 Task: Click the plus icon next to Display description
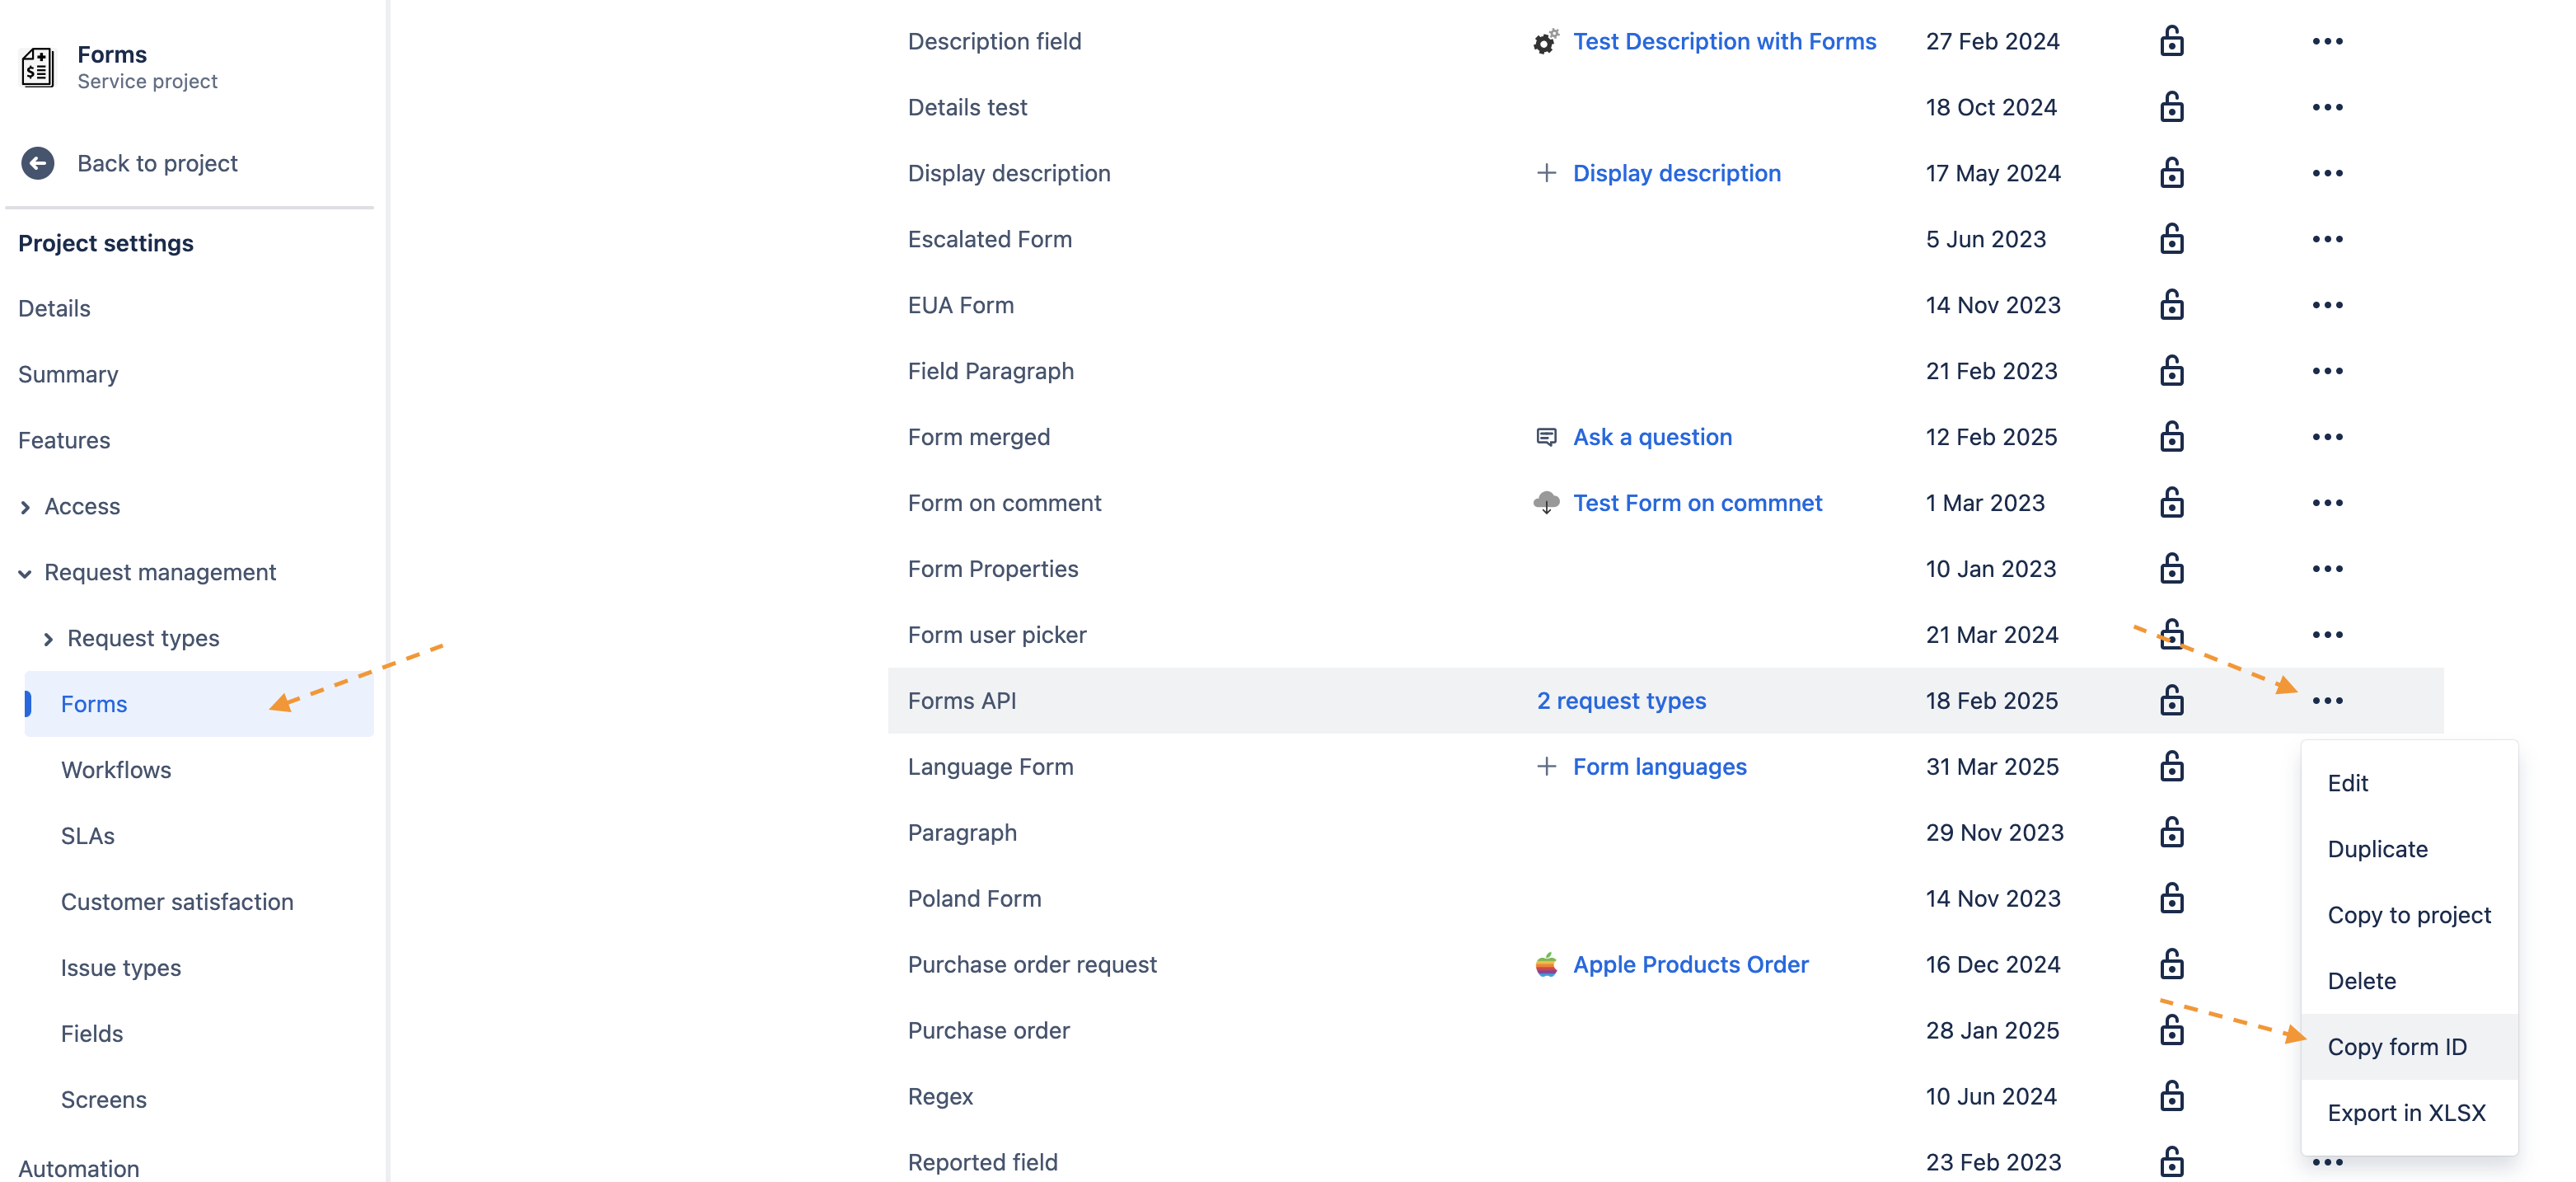coord(1545,173)
